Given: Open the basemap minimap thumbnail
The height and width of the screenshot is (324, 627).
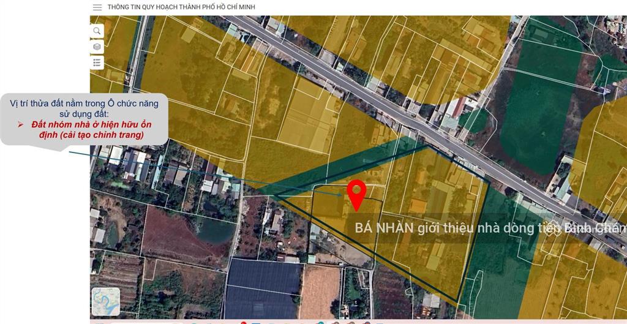Looking at the screenshot, I should pyautogui.click(x=106, y=301).
